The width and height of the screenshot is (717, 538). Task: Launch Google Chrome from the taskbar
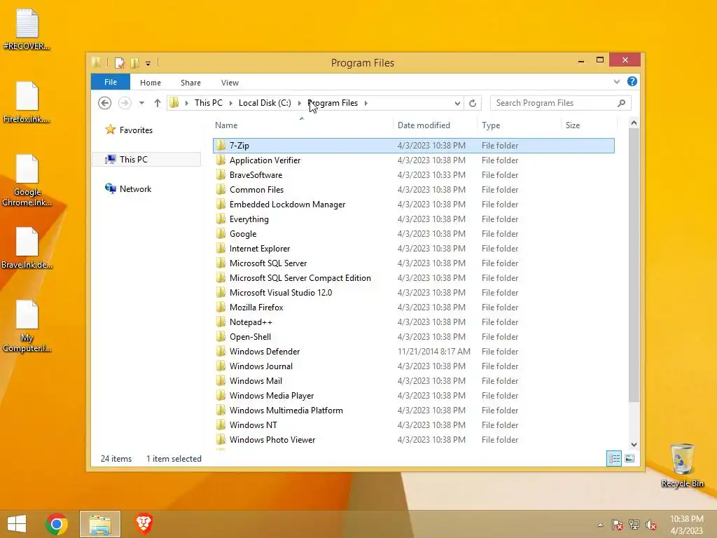(x=57, y=524)
